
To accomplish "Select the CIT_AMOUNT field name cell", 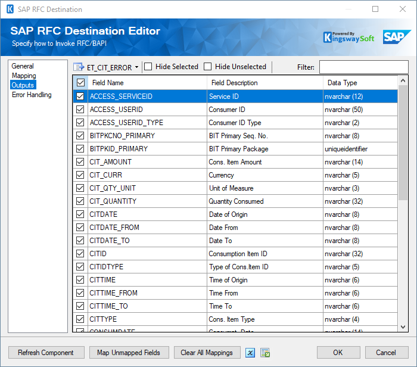I will coord(147,161).
